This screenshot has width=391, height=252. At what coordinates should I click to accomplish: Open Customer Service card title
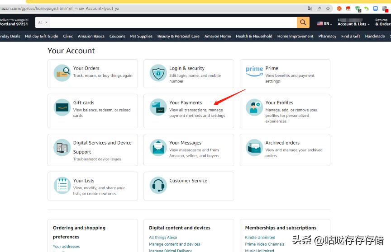pyautogui.click(x=188, y=181)
